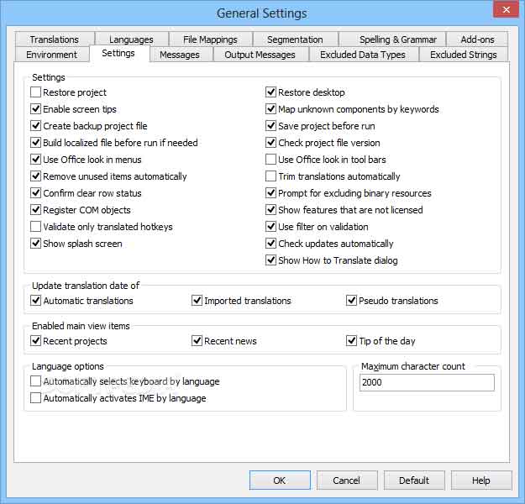
Task: Click the Maximum character count field
Action: (x=427, y=383)
